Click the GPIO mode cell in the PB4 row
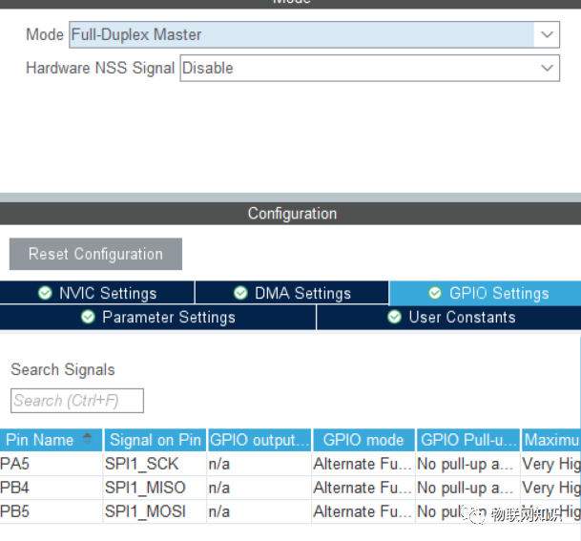This screenshot has width=581, height=541. click(x=363, y=488)
